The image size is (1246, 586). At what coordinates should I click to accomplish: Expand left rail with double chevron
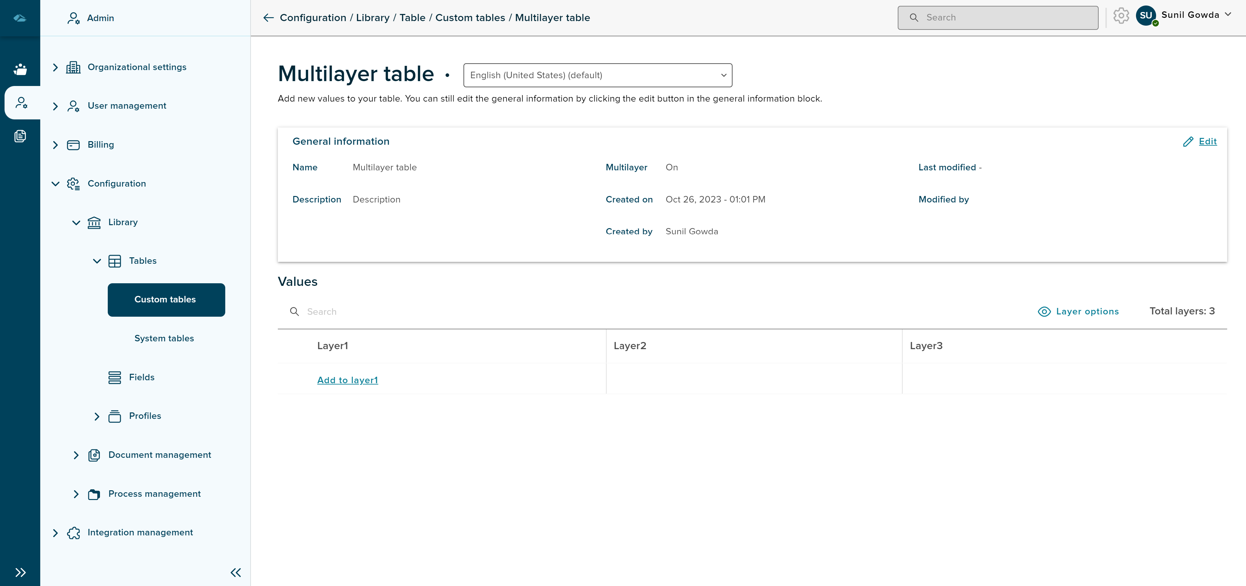tap(20, 572)
